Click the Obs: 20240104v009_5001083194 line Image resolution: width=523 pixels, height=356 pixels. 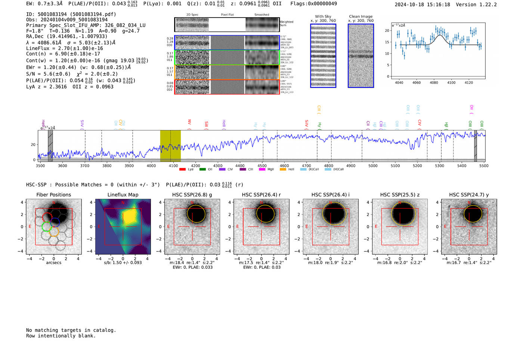coord(67,20)
